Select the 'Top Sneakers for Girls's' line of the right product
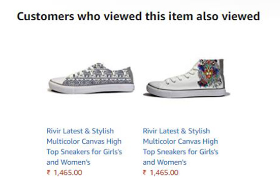Screen dimensions: 280x183 pyautogui.click(x=180, y=152)
